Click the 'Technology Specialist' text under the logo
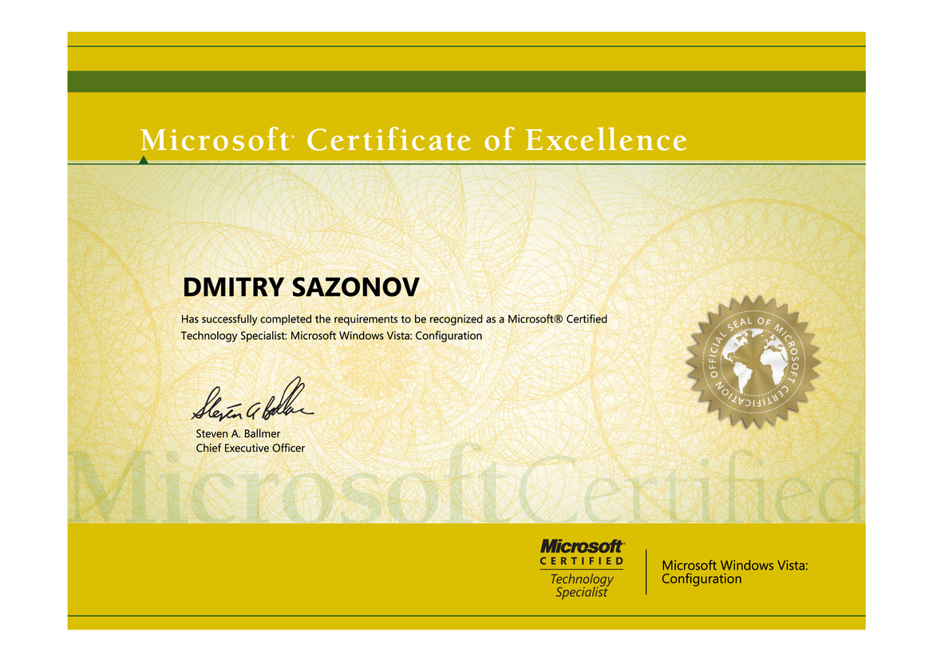The height and width of the screenshot is (659, 933). pos(581,586)
